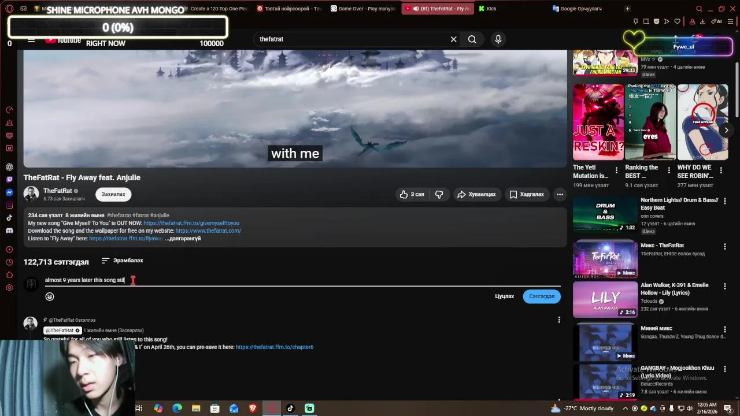This screenshot has width=740, height=416.
Task: Open ChatGPT icon in the sidebar
Action: (x=9, y=167)
